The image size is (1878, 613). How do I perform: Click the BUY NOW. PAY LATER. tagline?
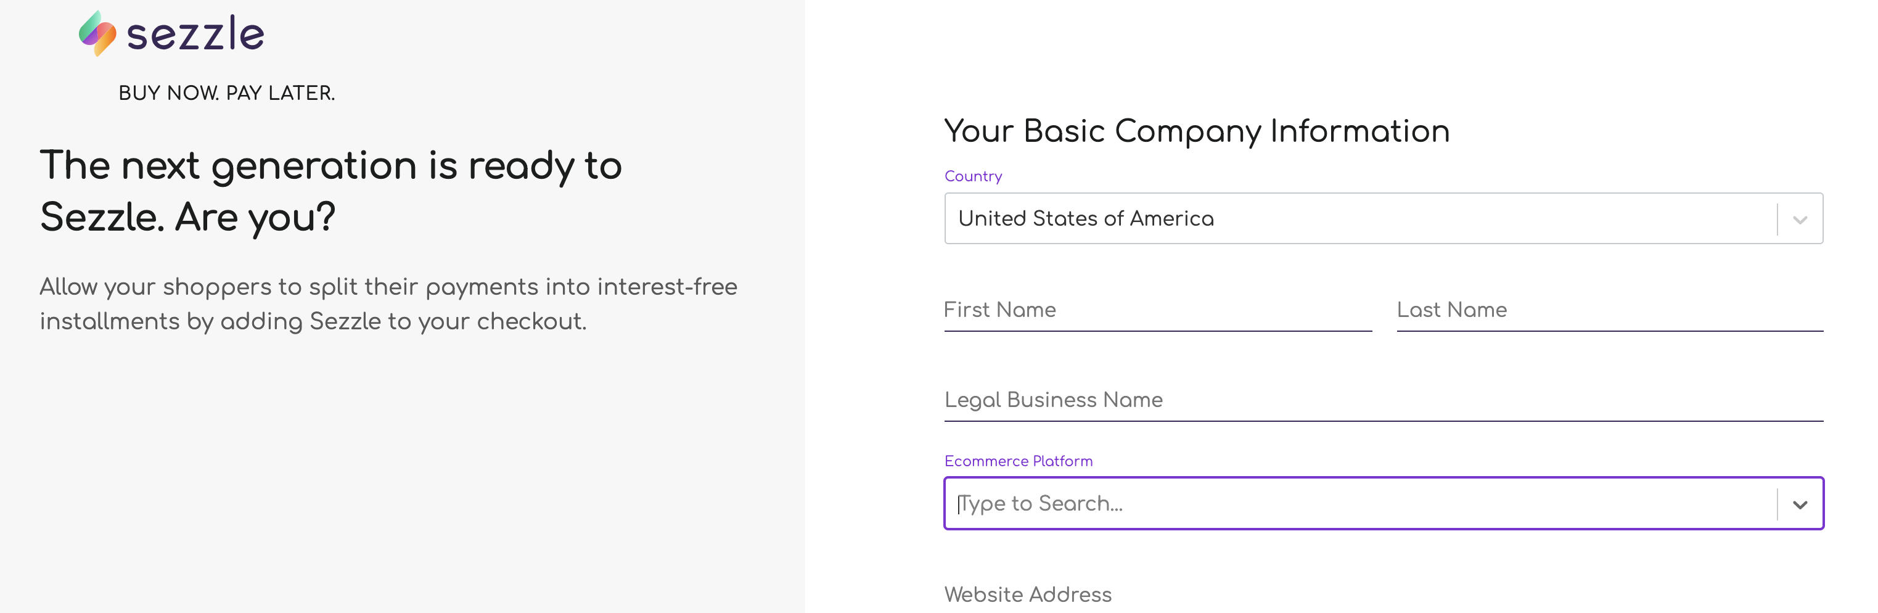[226, 93]
